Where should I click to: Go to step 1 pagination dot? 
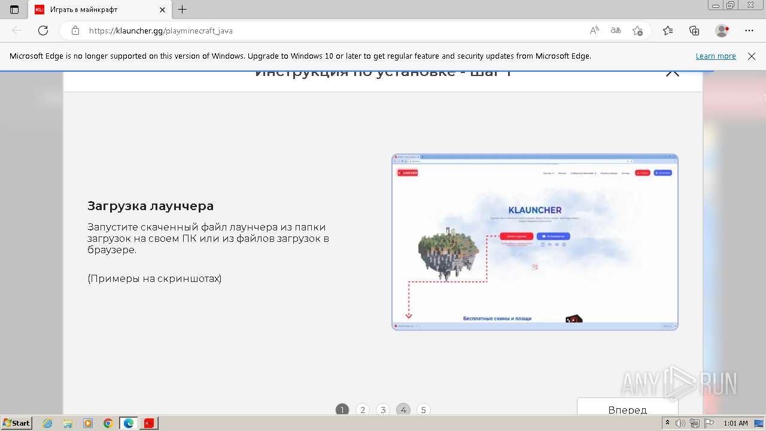342,410
